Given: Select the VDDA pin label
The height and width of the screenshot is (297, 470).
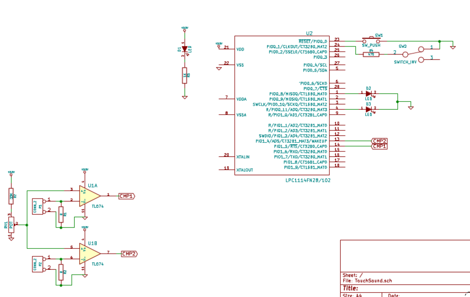Looking at the screenshot, I should click(x=241, y=99).
